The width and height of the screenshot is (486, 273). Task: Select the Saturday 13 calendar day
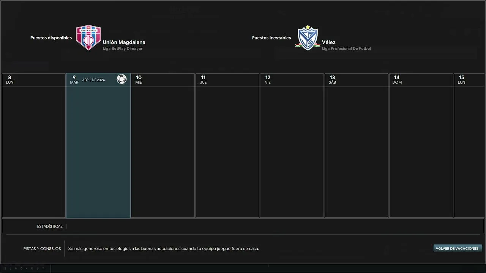tap(357, 146)
